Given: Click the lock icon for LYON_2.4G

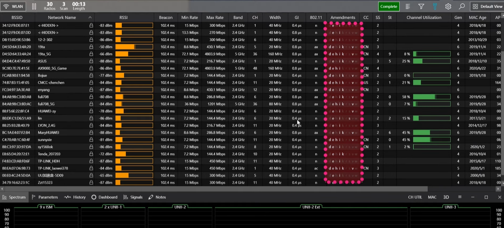Looking at the screenshot, I should point(91,125).
